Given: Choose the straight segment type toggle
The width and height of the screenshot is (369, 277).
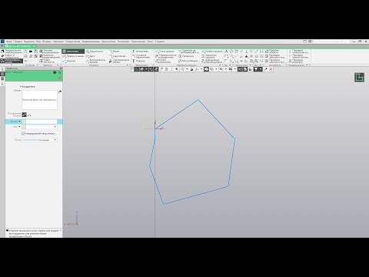Looking at the screenshot, I should click(x=24, y=115).
